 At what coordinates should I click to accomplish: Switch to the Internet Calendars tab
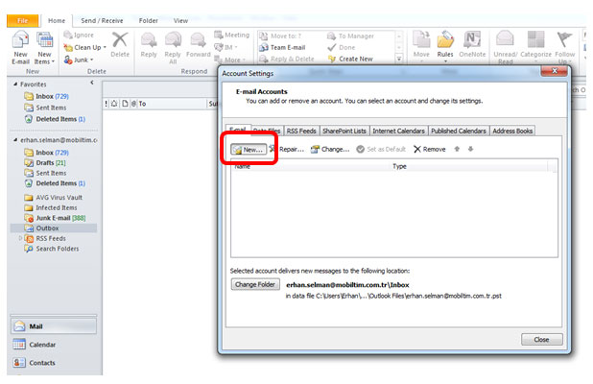[x=398, y=131]
